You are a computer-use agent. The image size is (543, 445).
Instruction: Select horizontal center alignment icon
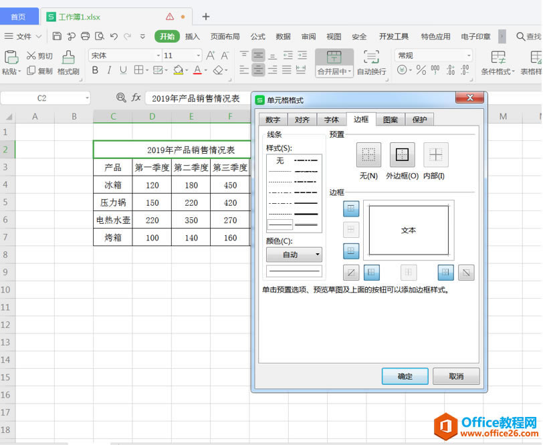point(258,70)
